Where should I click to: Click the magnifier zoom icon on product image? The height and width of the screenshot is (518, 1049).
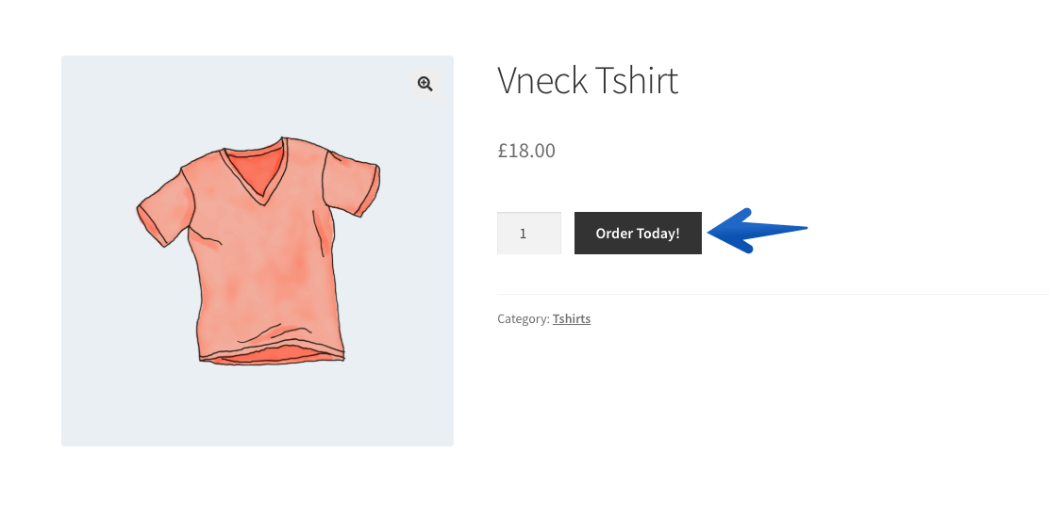click(425, 84)
